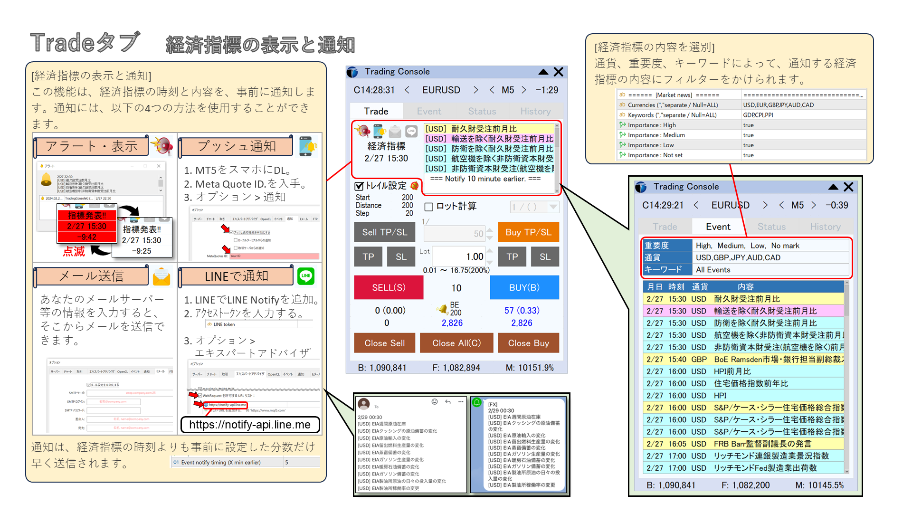Viewport: 912px width, 513px height.
Task: Collapse left Trading Console with triangle icon
Action: pos(543,72)
